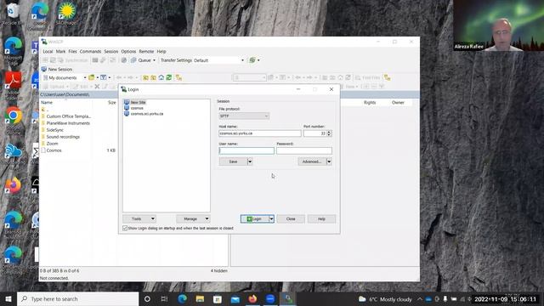Open the Mark menu in WinSCP
The height and width of the screenshot is (306, 544).
[60, 51]
